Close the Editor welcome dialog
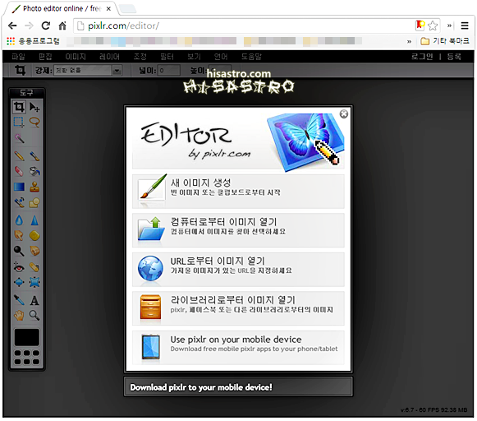Viewport: 477px width, 421px height. tap(344, 114)
